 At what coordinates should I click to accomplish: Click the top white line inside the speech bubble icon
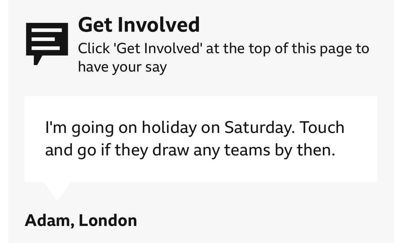(47, 30)
